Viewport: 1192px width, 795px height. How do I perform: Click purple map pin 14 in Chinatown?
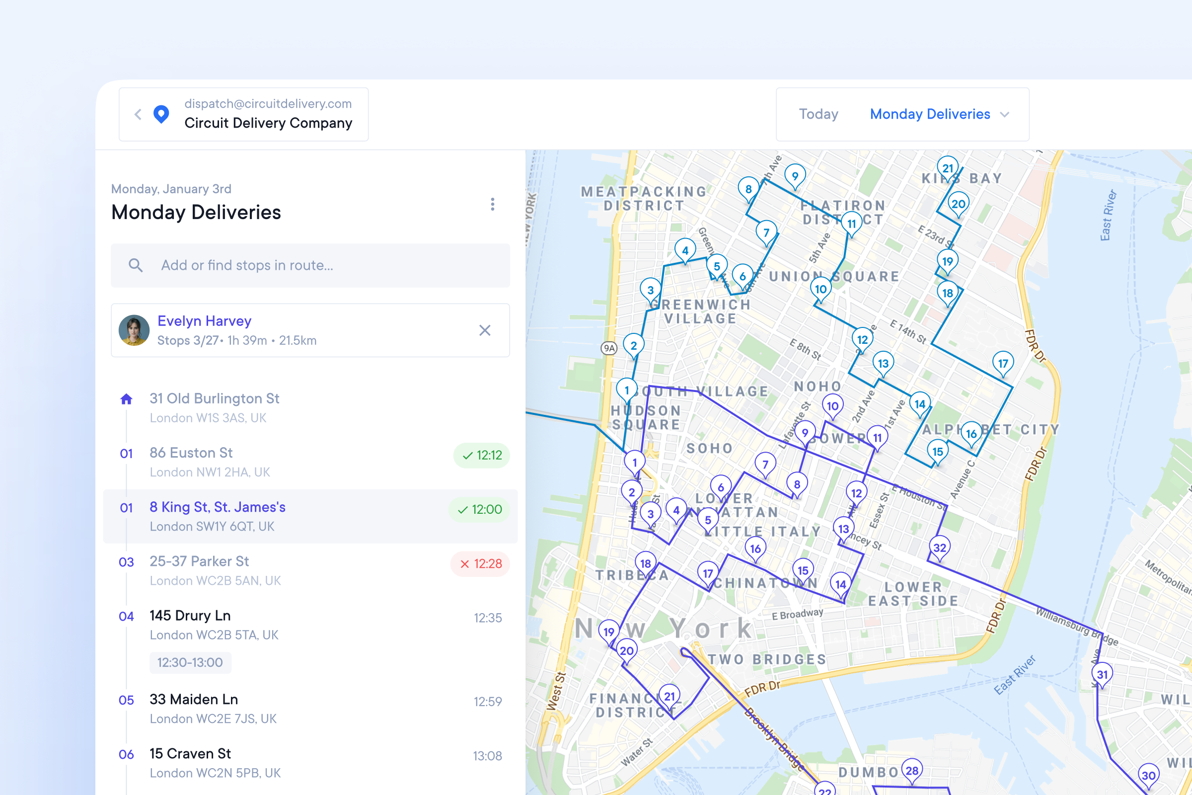841,584
